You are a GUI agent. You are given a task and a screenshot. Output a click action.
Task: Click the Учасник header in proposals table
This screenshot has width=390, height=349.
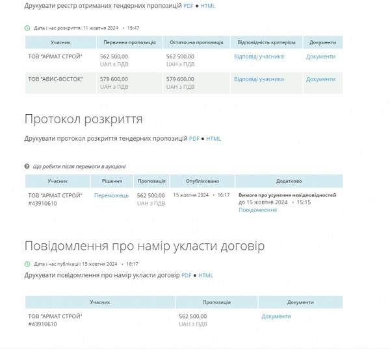tap(60, 42)
